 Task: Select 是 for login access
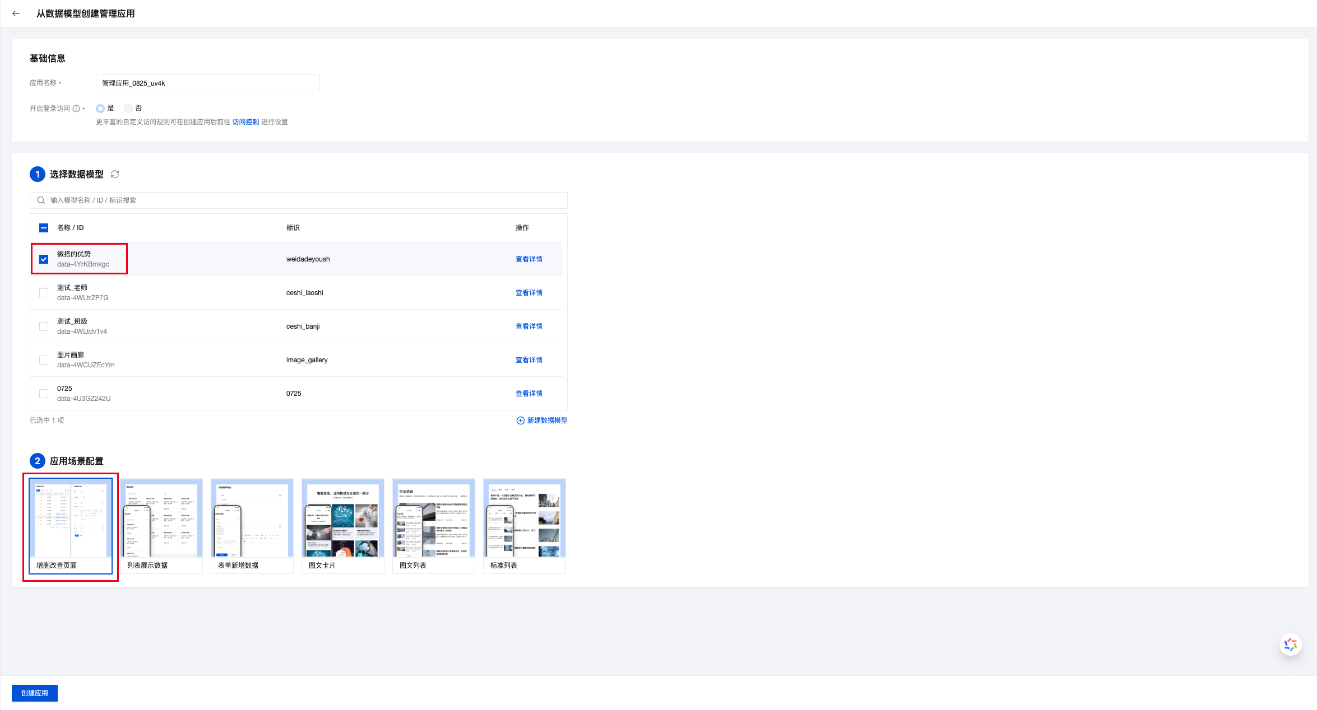point(100,109)
